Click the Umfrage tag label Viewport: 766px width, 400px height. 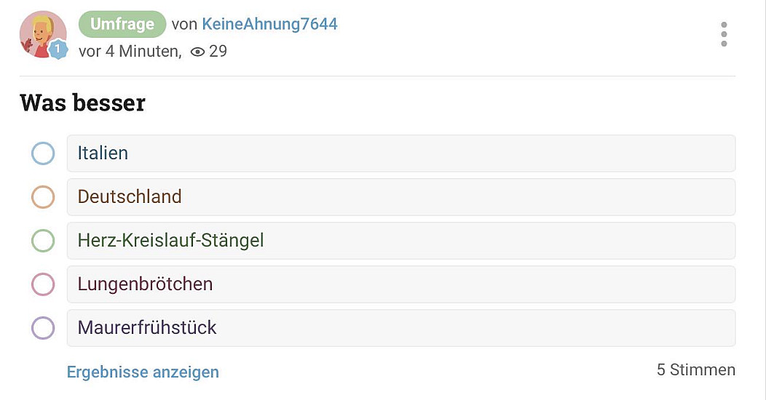(x=122, y=24)
